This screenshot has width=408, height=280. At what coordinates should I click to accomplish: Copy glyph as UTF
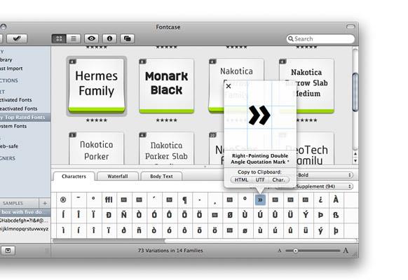(260, 180)
